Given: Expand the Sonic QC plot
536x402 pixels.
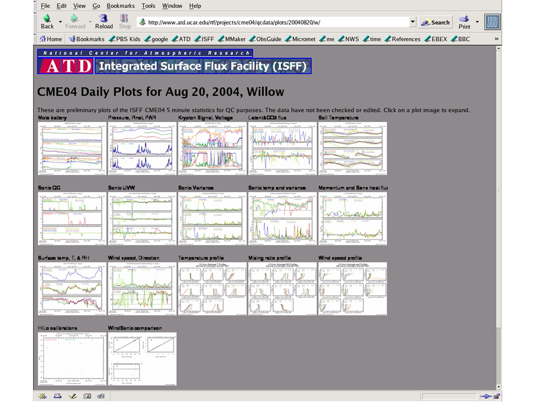Looking at the screenshot, I should tap(72, 218).
